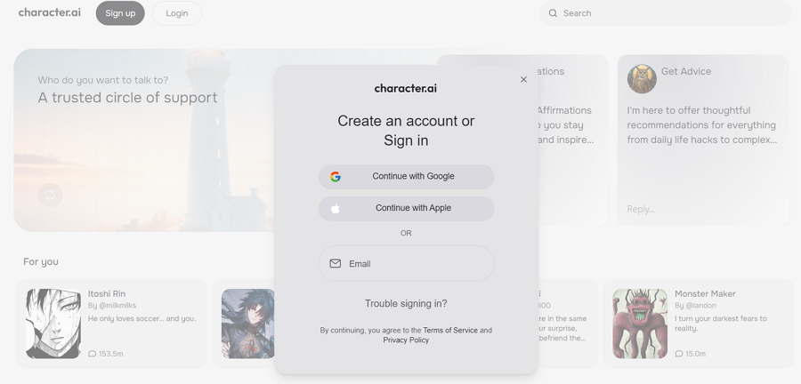Viewport: 801px width, 384px height.
Task: Open the dark-haired anime character thumbnail
Action: coord(248,324)
